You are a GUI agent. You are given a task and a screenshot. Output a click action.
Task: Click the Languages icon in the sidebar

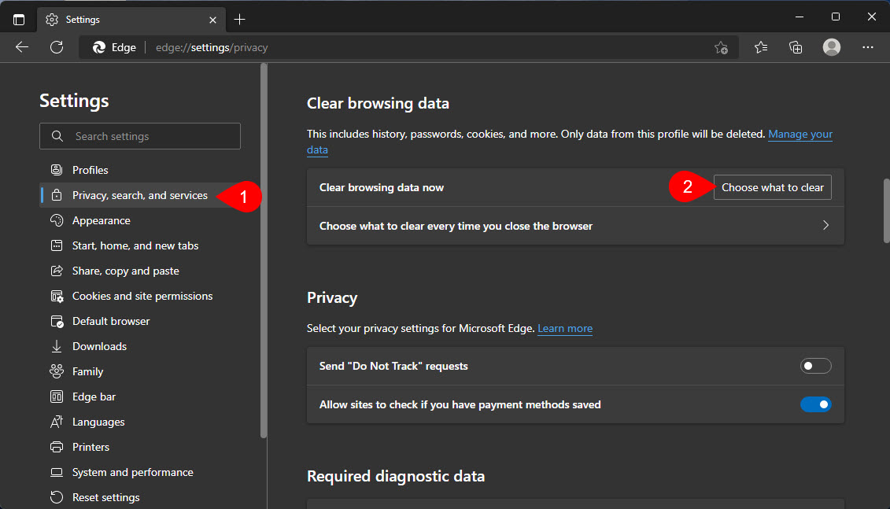(x=57, y=422)
